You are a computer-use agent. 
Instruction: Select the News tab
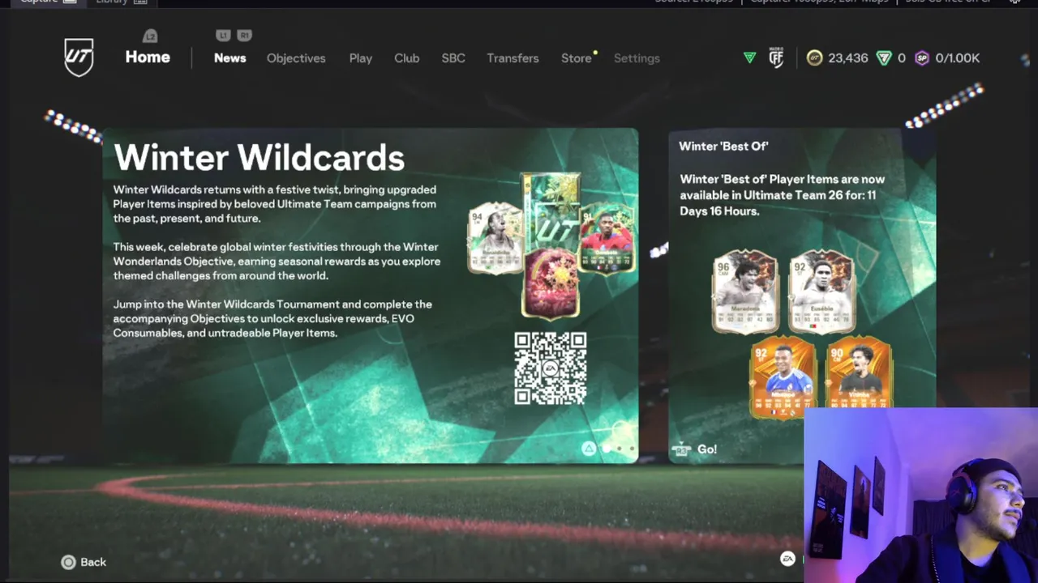tap(230, 58)
